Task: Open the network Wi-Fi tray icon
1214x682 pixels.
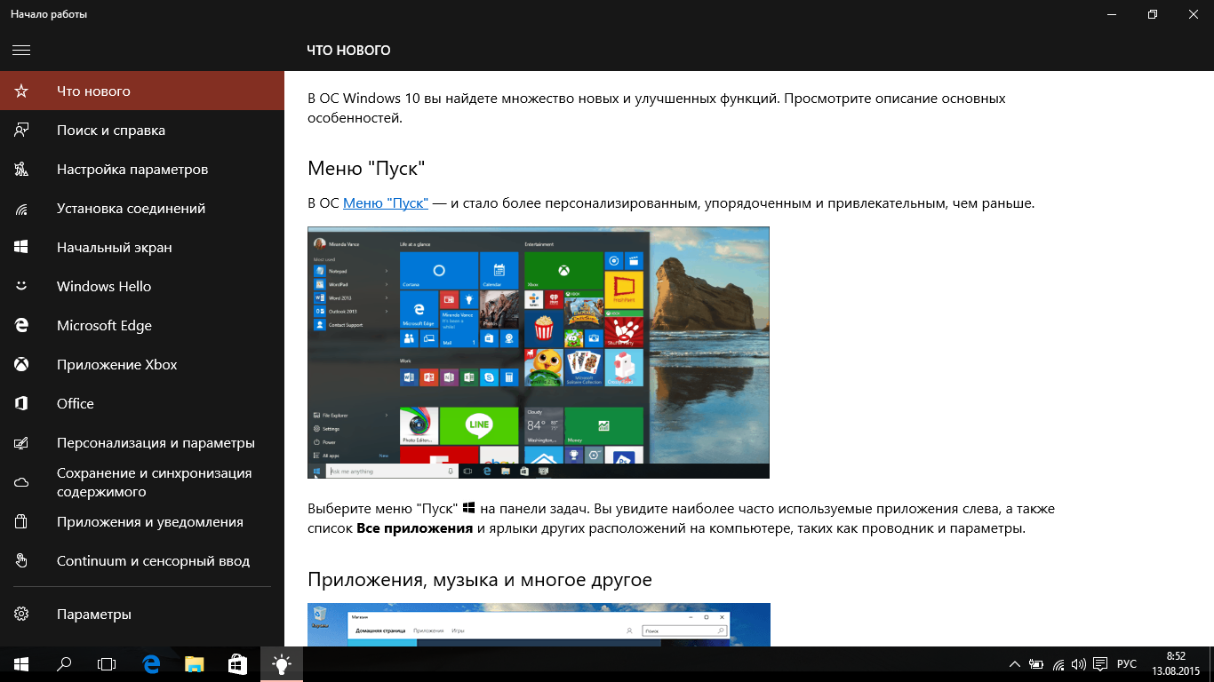Action: tap(1058, 664)
